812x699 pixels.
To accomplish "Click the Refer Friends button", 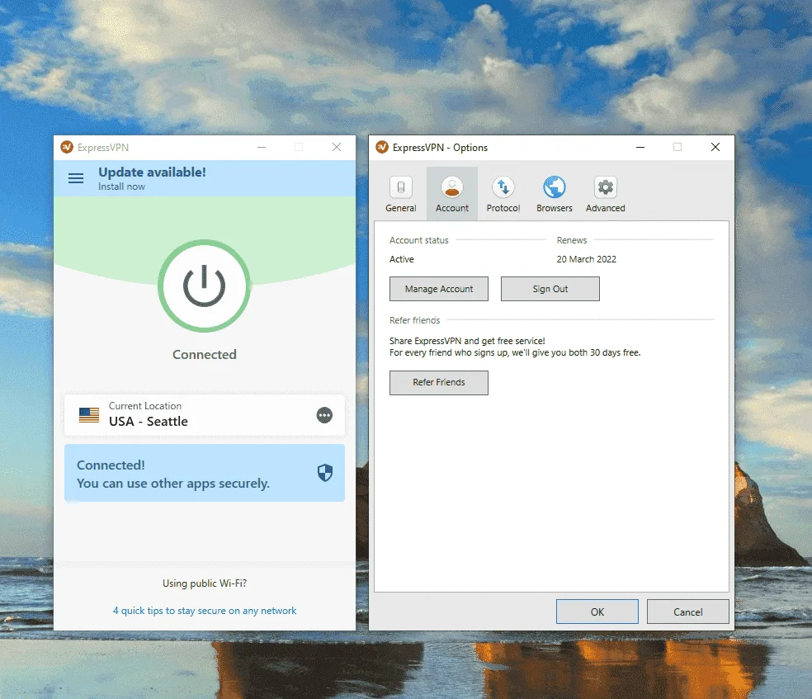I will tap(439, 383).
